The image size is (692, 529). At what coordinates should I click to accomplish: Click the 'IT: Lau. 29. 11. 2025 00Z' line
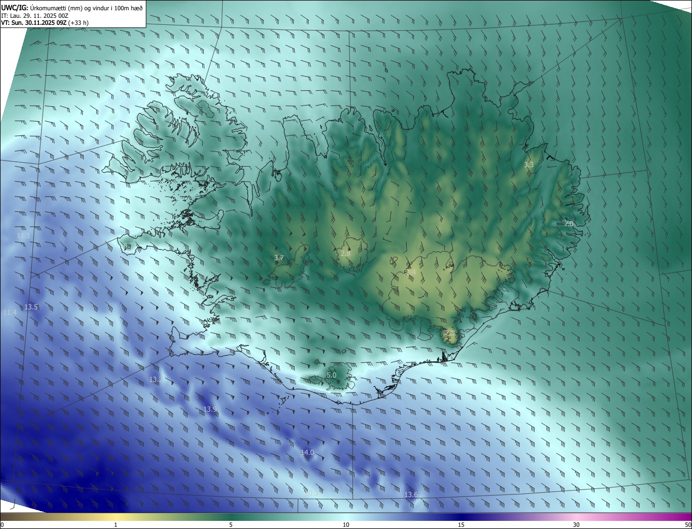(35, 16)
